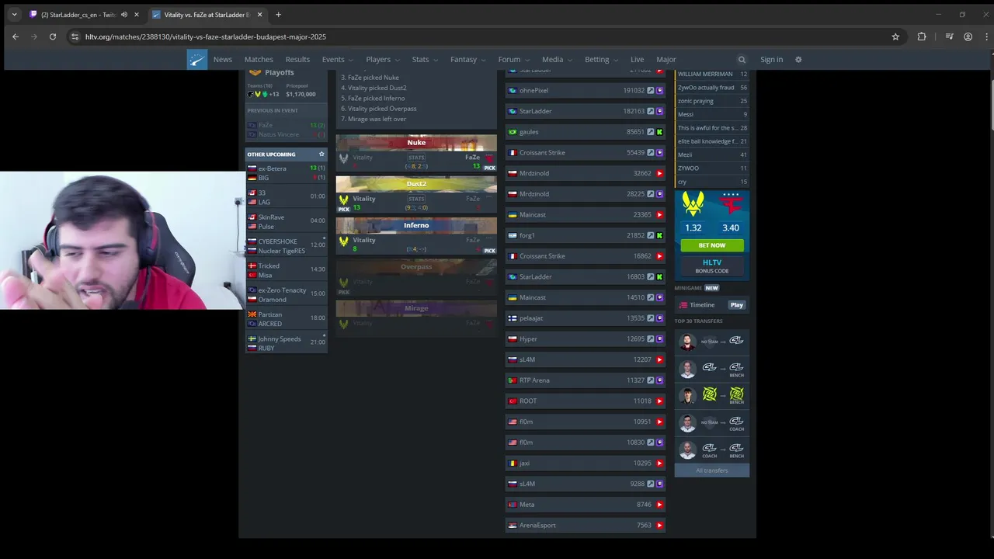
Task: Open YouTube icon on Mrdzinold 32662 row
Action: 660,173
